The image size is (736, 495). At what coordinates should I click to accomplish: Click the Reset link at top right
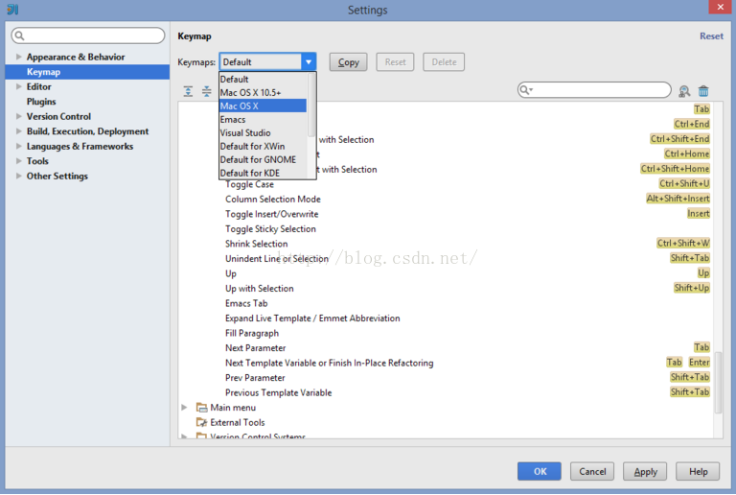coord(711,36)
